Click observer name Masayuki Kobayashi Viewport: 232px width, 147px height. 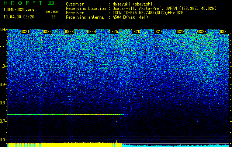tap(132, 4)
